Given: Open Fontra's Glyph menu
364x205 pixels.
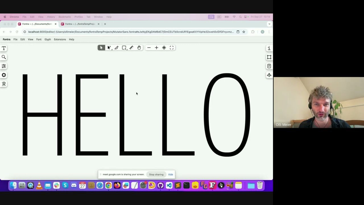Looking at the screenshot, I should click(x=47, y=39).
